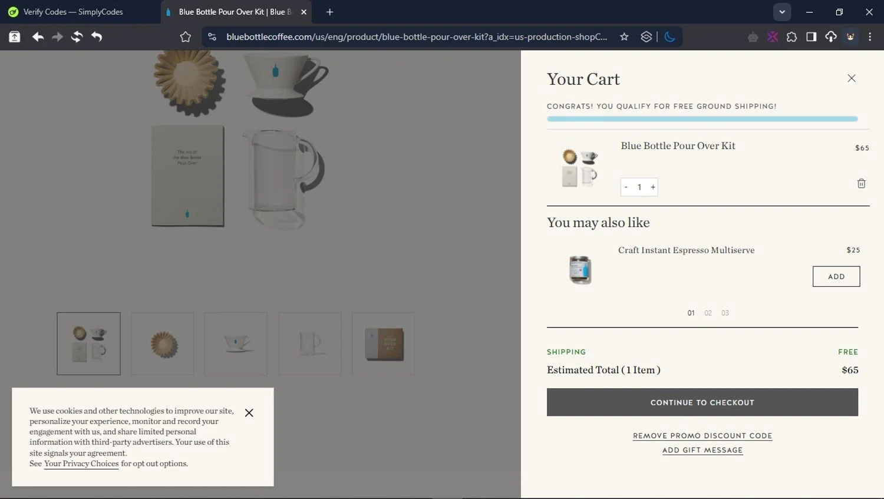Dismiss the cookie notice with X
The width and height of the screenshot is (884, 499).
249,413
